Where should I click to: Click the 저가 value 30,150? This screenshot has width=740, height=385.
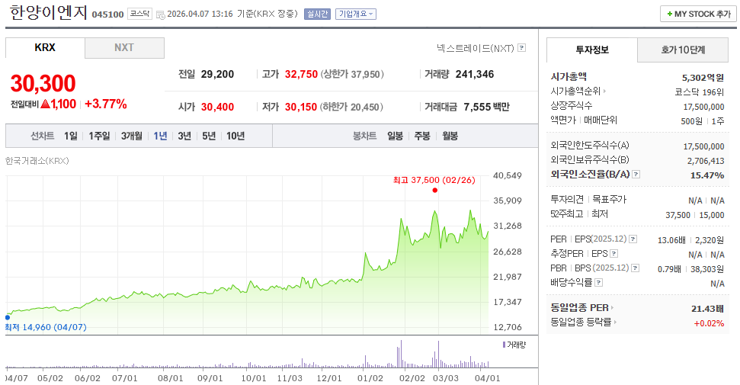[301, 107]
